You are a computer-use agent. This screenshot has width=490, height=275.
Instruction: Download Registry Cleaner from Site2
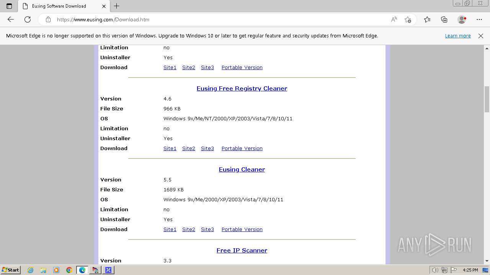189,148
